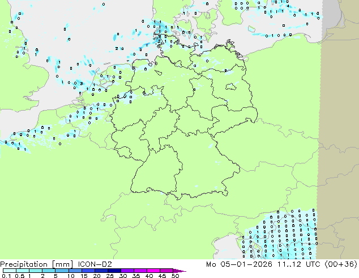Viewport: 359px width, 278px height.
Task: Click the 'Precipitation' title text
Action: pyautogui.click(x=24, y=264)
